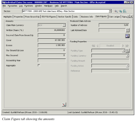Open the File menu
This screenshot has width=135, height=124.
click(4, 6)
